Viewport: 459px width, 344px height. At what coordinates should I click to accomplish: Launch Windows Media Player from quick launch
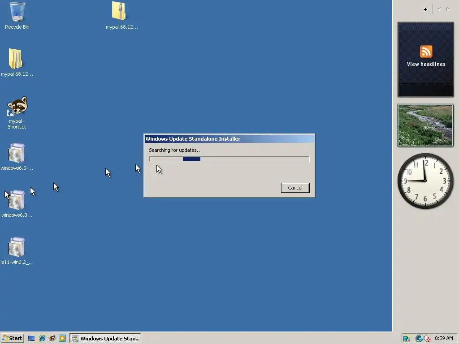(x=62, y=339)
